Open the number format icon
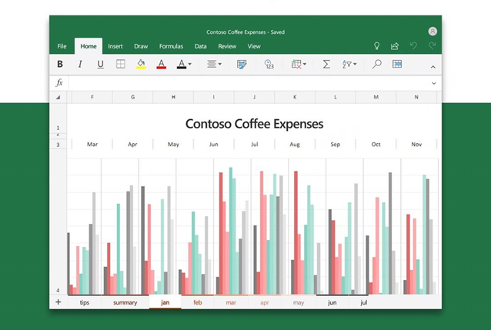 tap(269, 65)
